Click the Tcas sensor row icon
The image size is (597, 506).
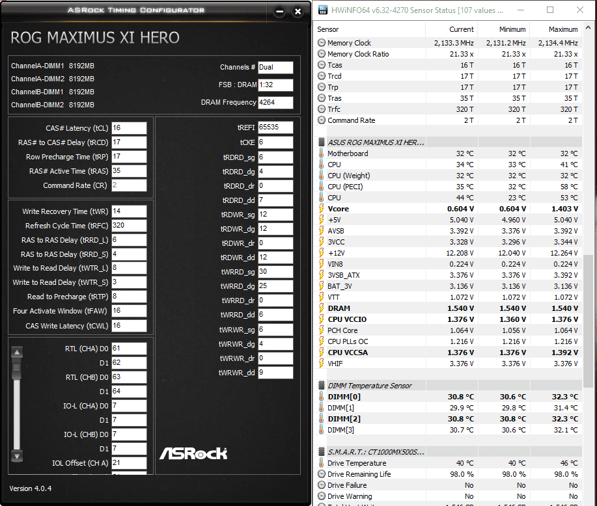pyautogui.click(x=322, y=65)
